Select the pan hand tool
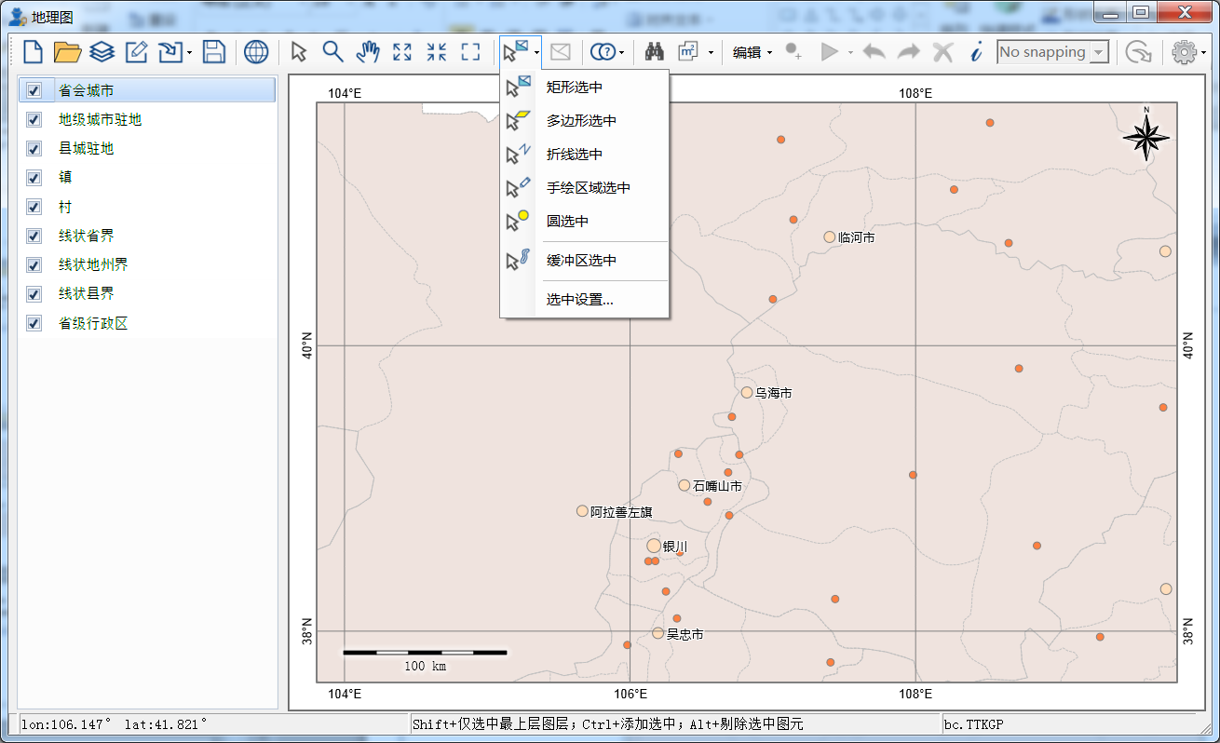Screen dimensions: 1220x743 pyautogui.click(x=368, y=52)
